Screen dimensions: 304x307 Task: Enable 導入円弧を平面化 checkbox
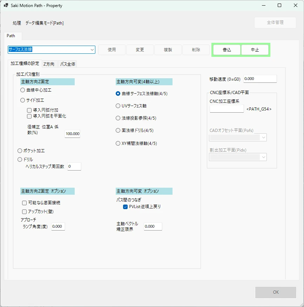[29, 116]
